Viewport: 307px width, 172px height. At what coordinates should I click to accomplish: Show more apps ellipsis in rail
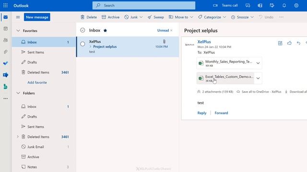click(x=5, y=98)
